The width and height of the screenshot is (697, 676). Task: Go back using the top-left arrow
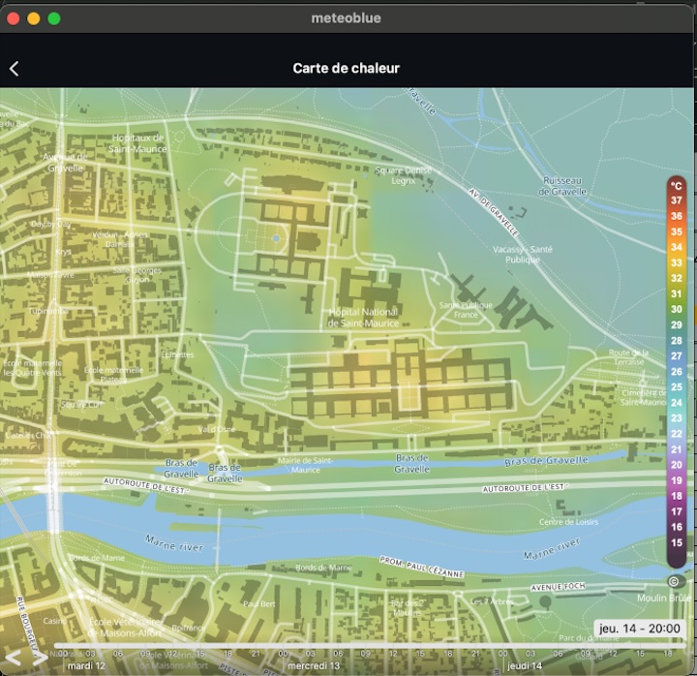[x=15, y=68]
